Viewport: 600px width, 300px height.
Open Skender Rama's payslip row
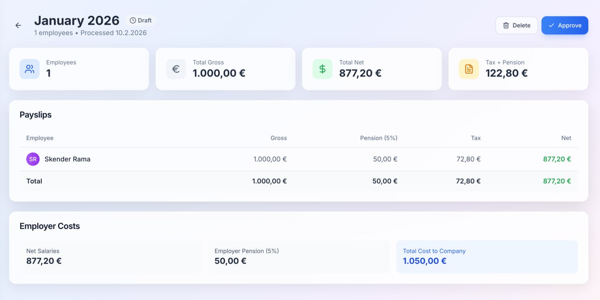(300, 159)
